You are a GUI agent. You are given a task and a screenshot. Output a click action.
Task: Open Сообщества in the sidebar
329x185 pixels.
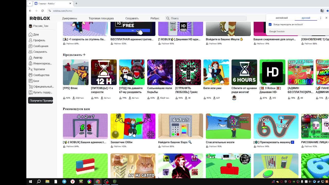(41, 75)
